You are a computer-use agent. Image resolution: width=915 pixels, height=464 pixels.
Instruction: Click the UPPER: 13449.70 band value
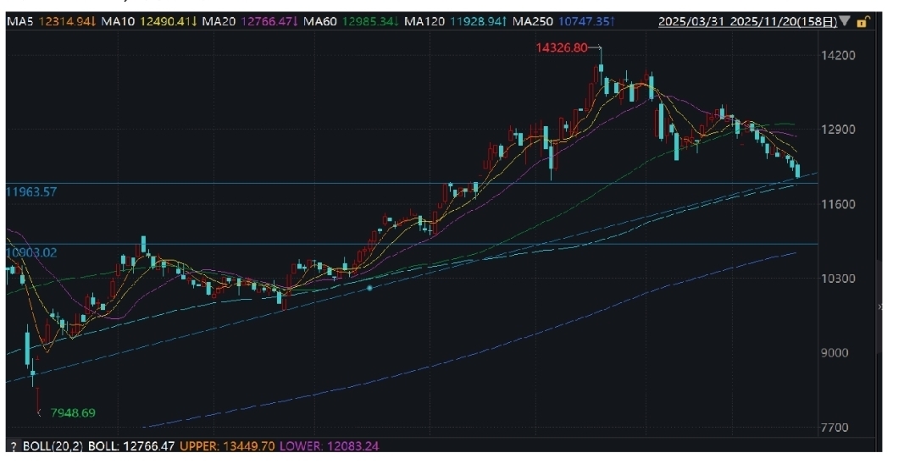click(x=228, y=446)
